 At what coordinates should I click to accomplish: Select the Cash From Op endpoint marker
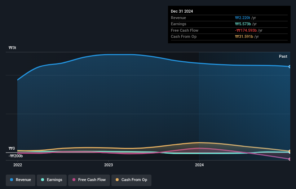tap(290, 151)
